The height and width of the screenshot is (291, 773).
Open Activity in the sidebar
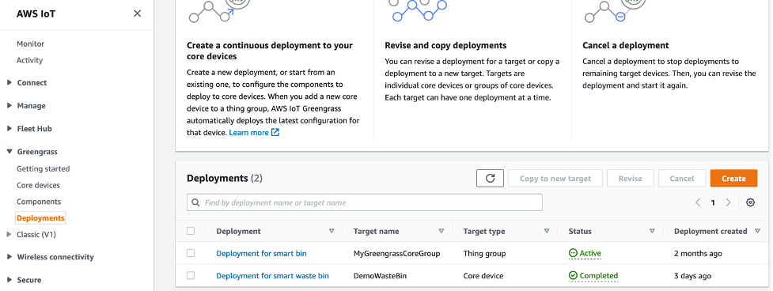click(x=29, y=60)
